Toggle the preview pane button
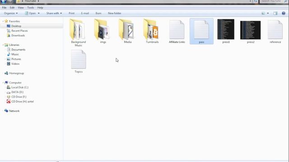 point(275,13)
